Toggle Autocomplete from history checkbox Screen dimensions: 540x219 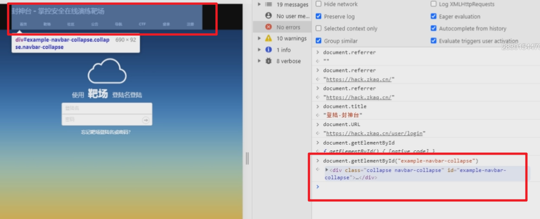click(434, 28)
